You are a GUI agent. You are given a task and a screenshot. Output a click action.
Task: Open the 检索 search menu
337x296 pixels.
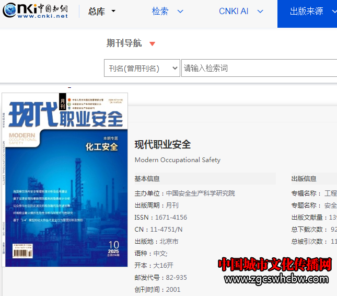pos(160,12)
